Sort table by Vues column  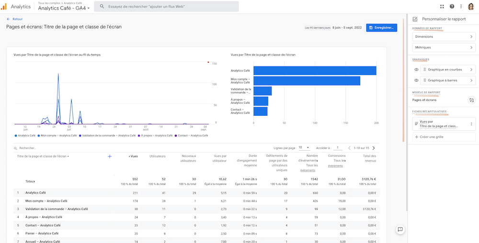133,156
